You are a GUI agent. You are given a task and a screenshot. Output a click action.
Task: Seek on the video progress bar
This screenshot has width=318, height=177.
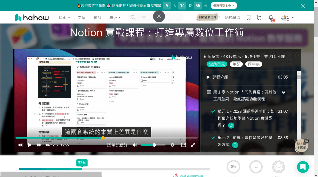click(x=107, y=138)
